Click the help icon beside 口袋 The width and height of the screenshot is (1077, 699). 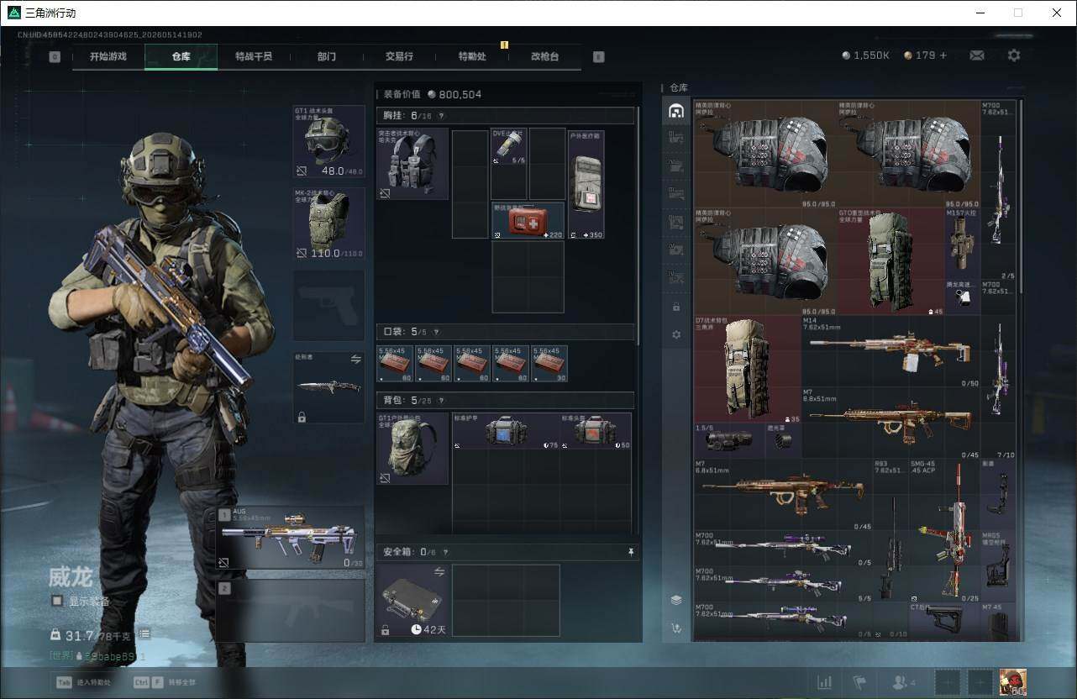point(436,332)
